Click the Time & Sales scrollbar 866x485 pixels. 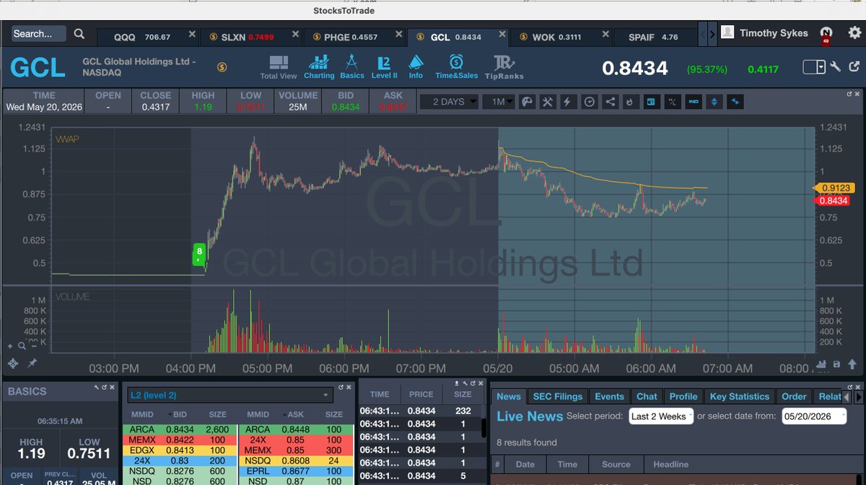pos(484,427)
